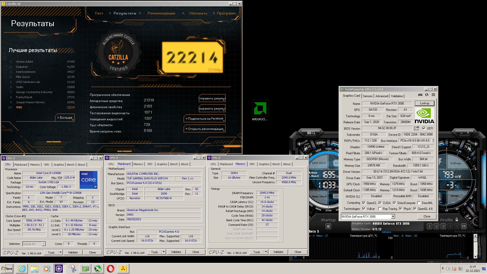Click the Больше button in Catzilla
Screen dimensions: 487x274
(x=65, y=117)
